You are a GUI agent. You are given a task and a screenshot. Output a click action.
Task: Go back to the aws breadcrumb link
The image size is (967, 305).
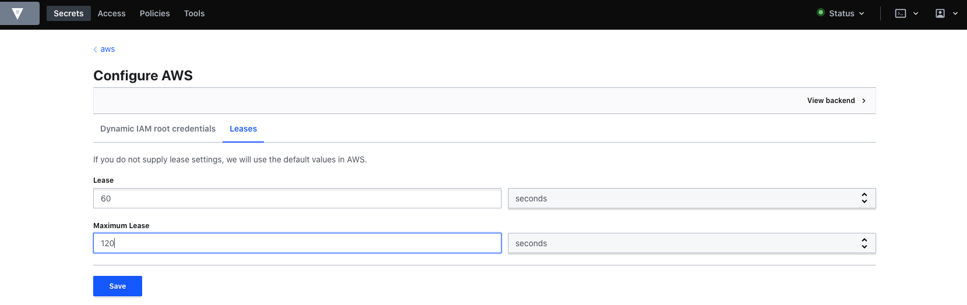point(107,49)
